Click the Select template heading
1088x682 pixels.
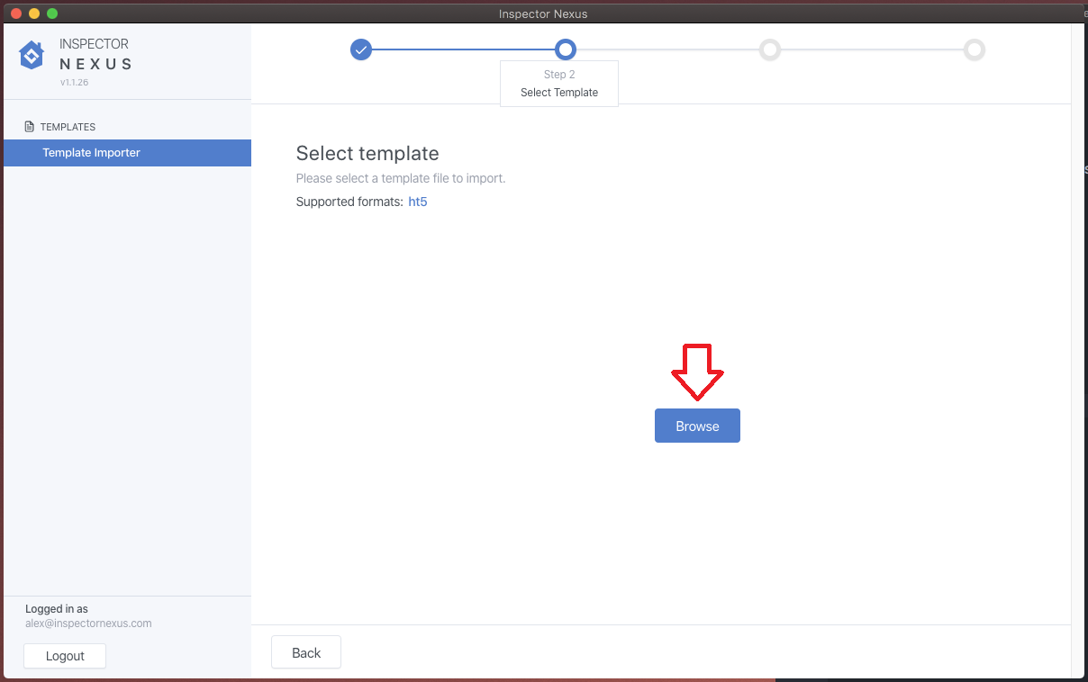point(367,153)
